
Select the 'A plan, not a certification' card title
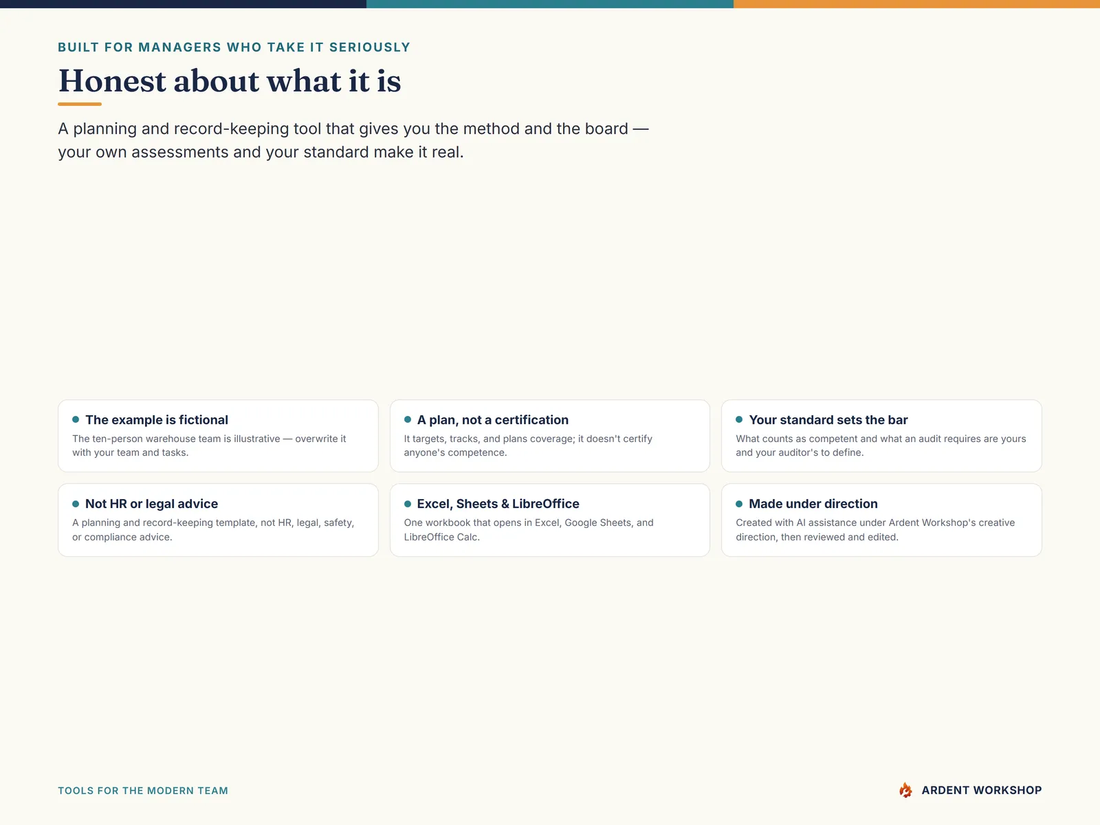coord(493,420)
